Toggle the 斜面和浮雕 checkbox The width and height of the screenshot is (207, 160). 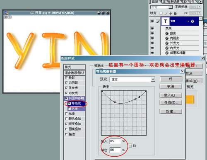tap(66, 98)
